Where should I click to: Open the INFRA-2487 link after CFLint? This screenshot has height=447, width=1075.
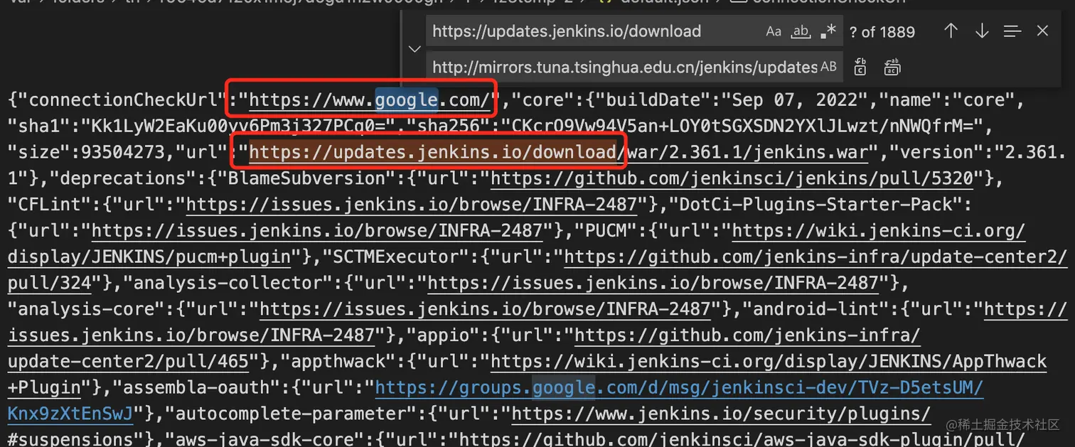412,205
